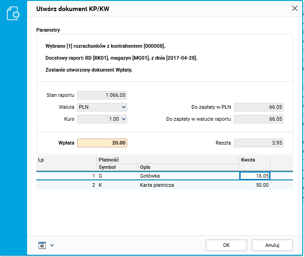This screenshot has width=304, height=257.
Task: Click the Stan raportu field
Action: [x=102, y=95]
